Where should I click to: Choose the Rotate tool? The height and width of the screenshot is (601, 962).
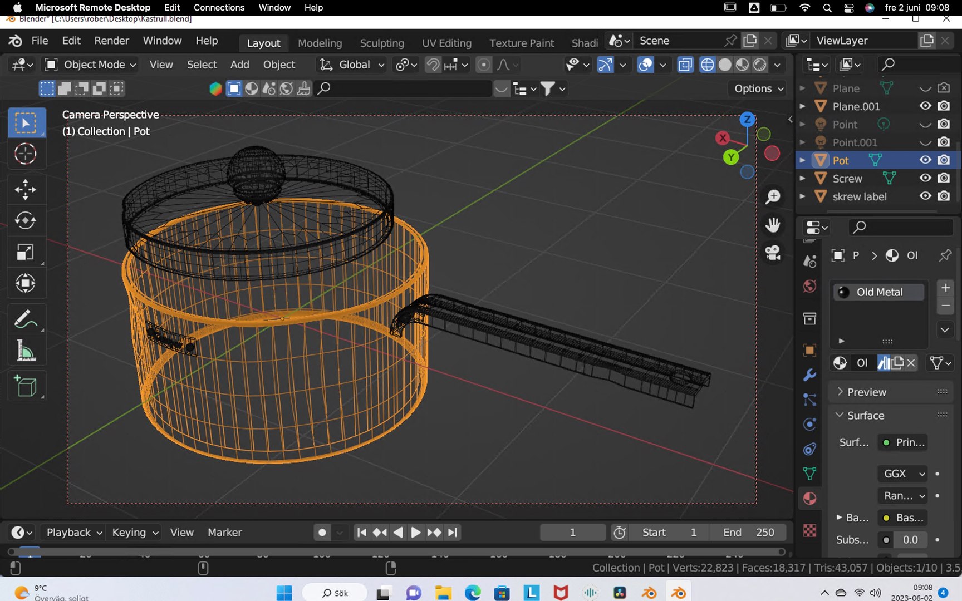pos(26,221)
